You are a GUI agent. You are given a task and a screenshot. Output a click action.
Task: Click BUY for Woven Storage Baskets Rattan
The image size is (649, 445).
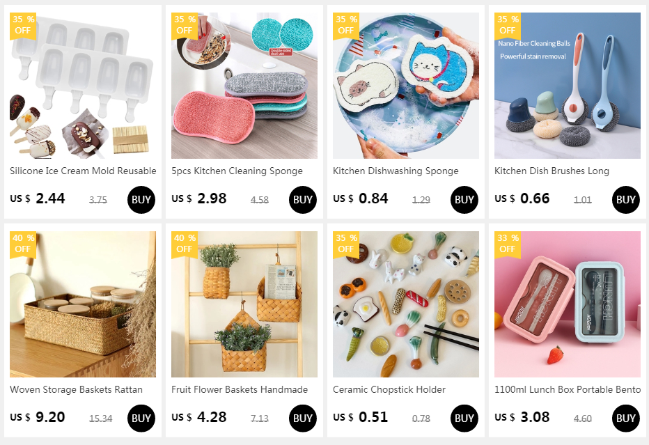click(x=141, y=419)
